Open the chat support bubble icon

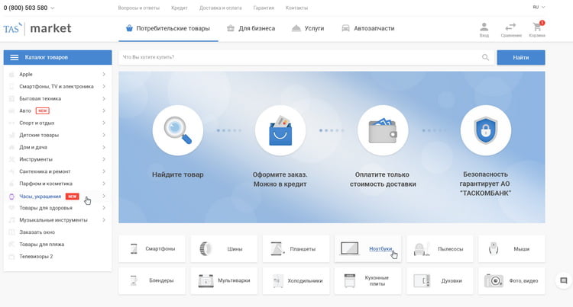563,280
